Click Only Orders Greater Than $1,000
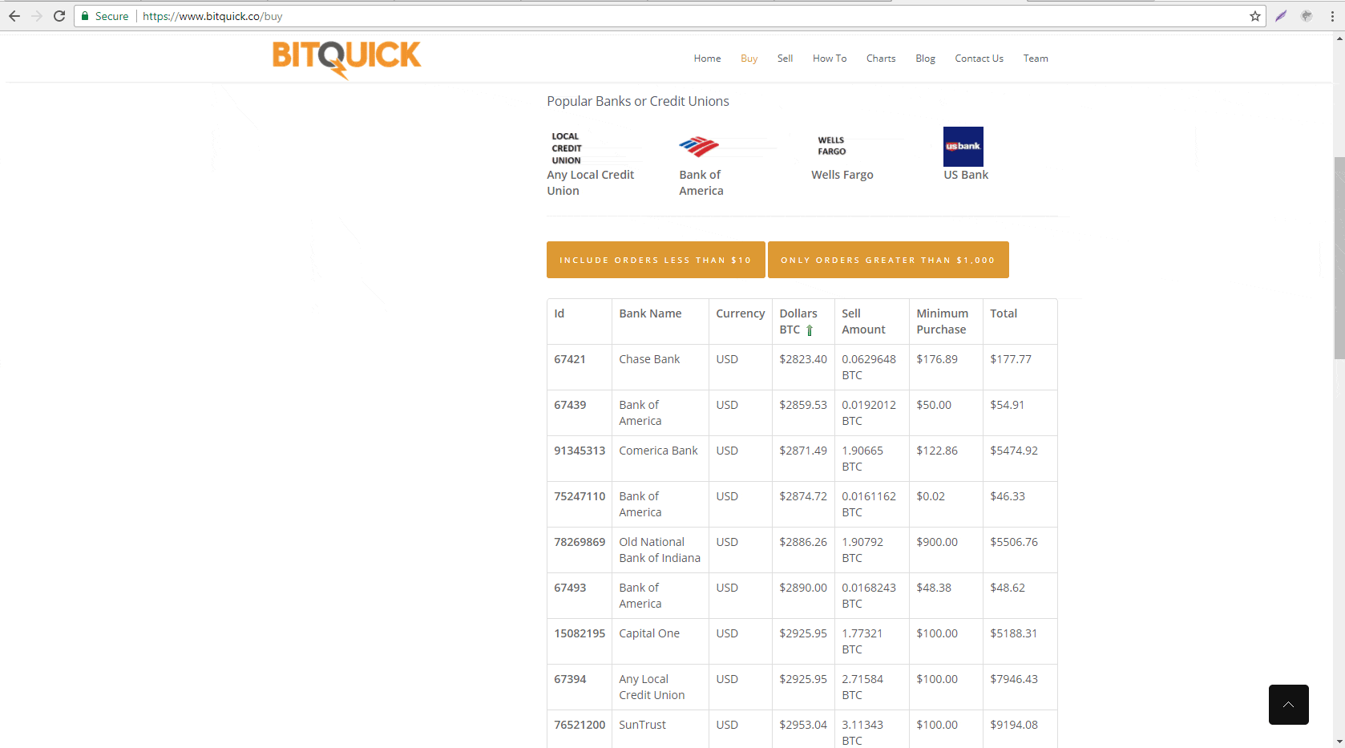Image resolution: width=1345 pixels, height=748 pixels. (x=888, y=260)
